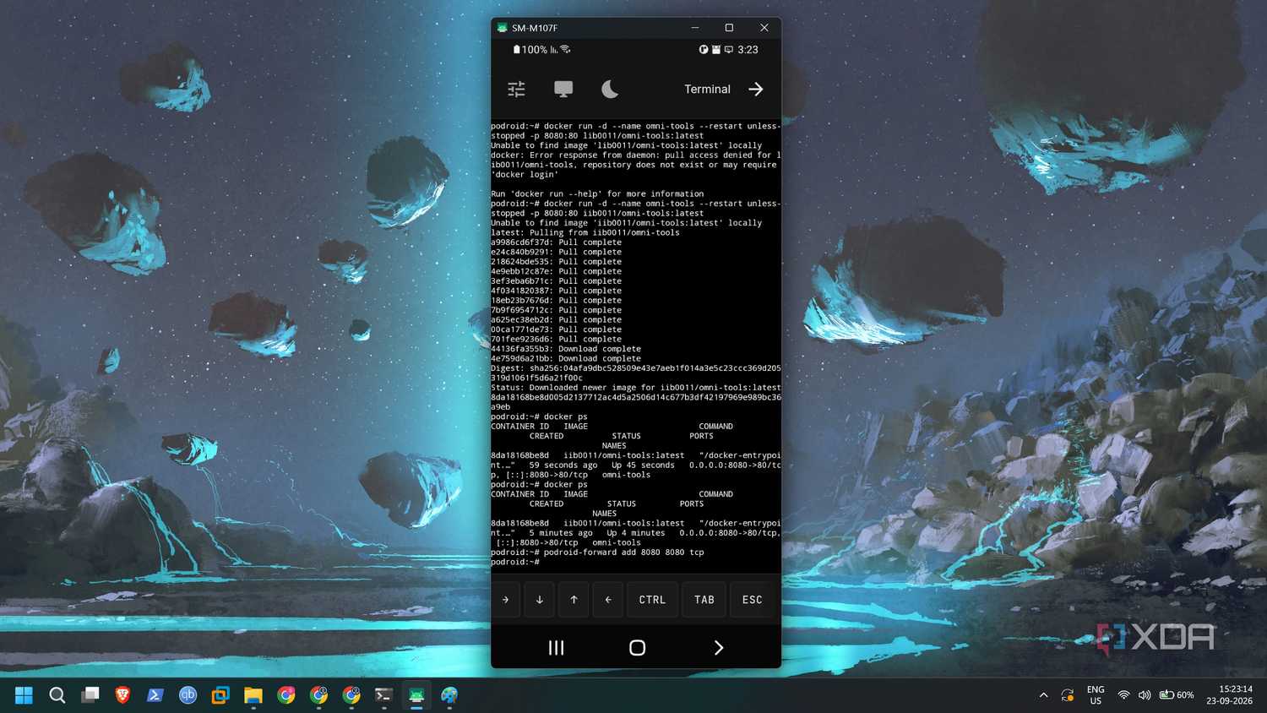Open the Paint palette taskbar icon
Image resolution: width=1267 pixels, height=713 pixels.
tap(449, 695)
